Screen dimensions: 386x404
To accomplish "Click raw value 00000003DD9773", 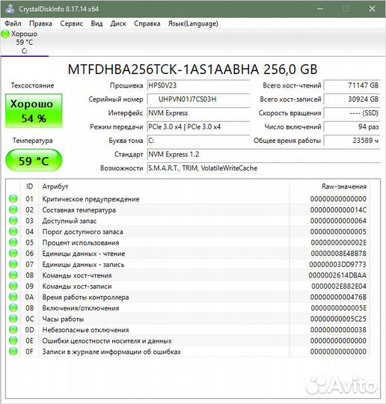I will tap(337, 264).
